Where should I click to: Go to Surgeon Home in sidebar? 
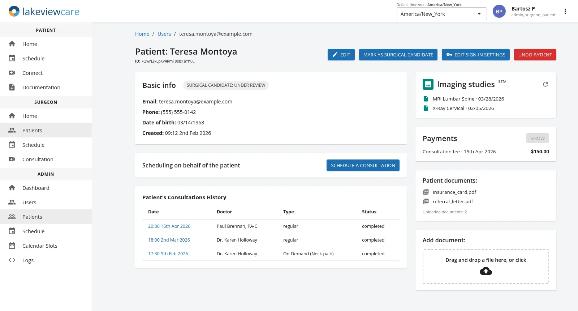coord(46,116)
